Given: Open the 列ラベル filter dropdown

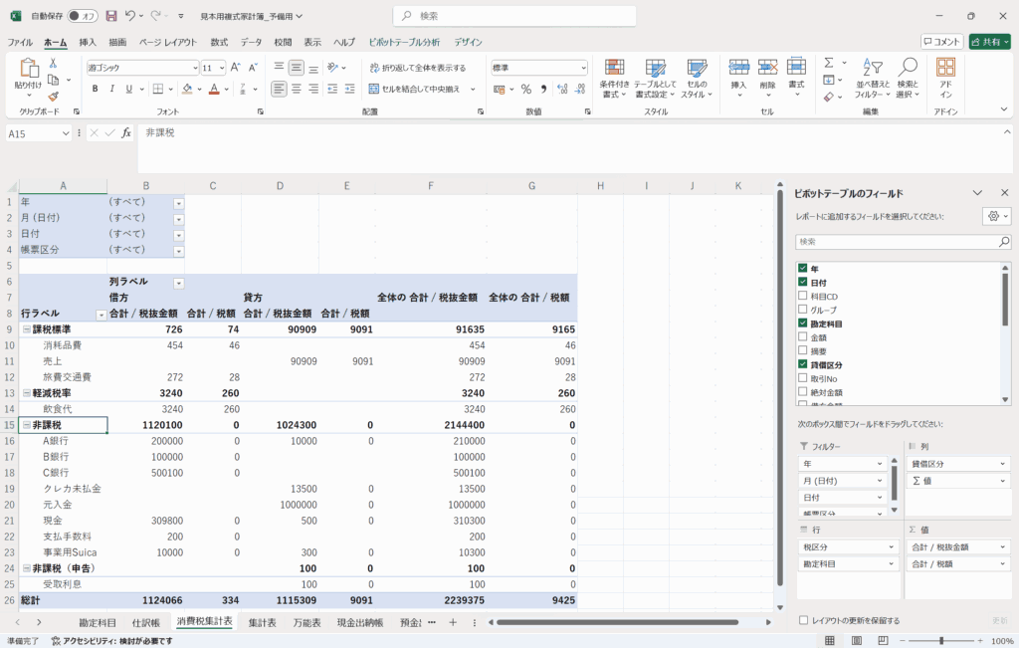Looking at the screenshot, I should point(179,284).
